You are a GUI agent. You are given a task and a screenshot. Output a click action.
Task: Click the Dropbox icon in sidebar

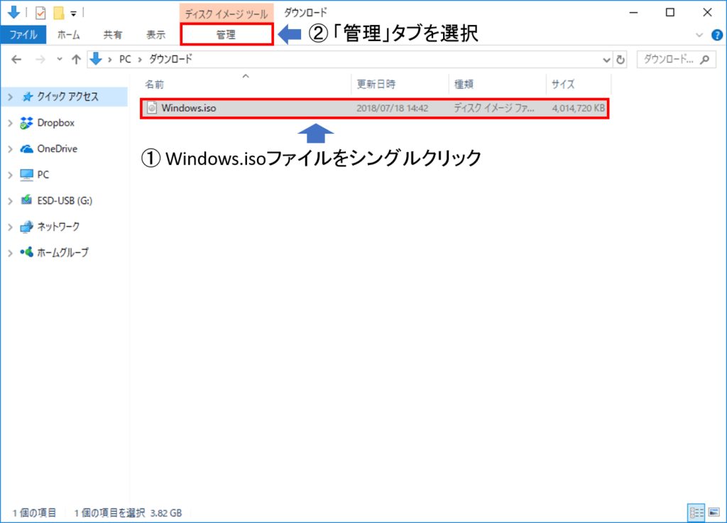point(26,123)
